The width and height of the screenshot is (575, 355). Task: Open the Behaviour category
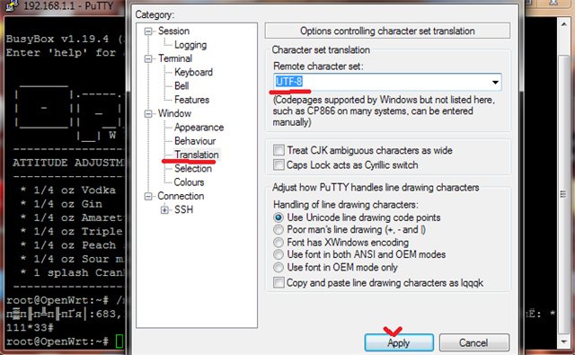[x=195, y=141]
